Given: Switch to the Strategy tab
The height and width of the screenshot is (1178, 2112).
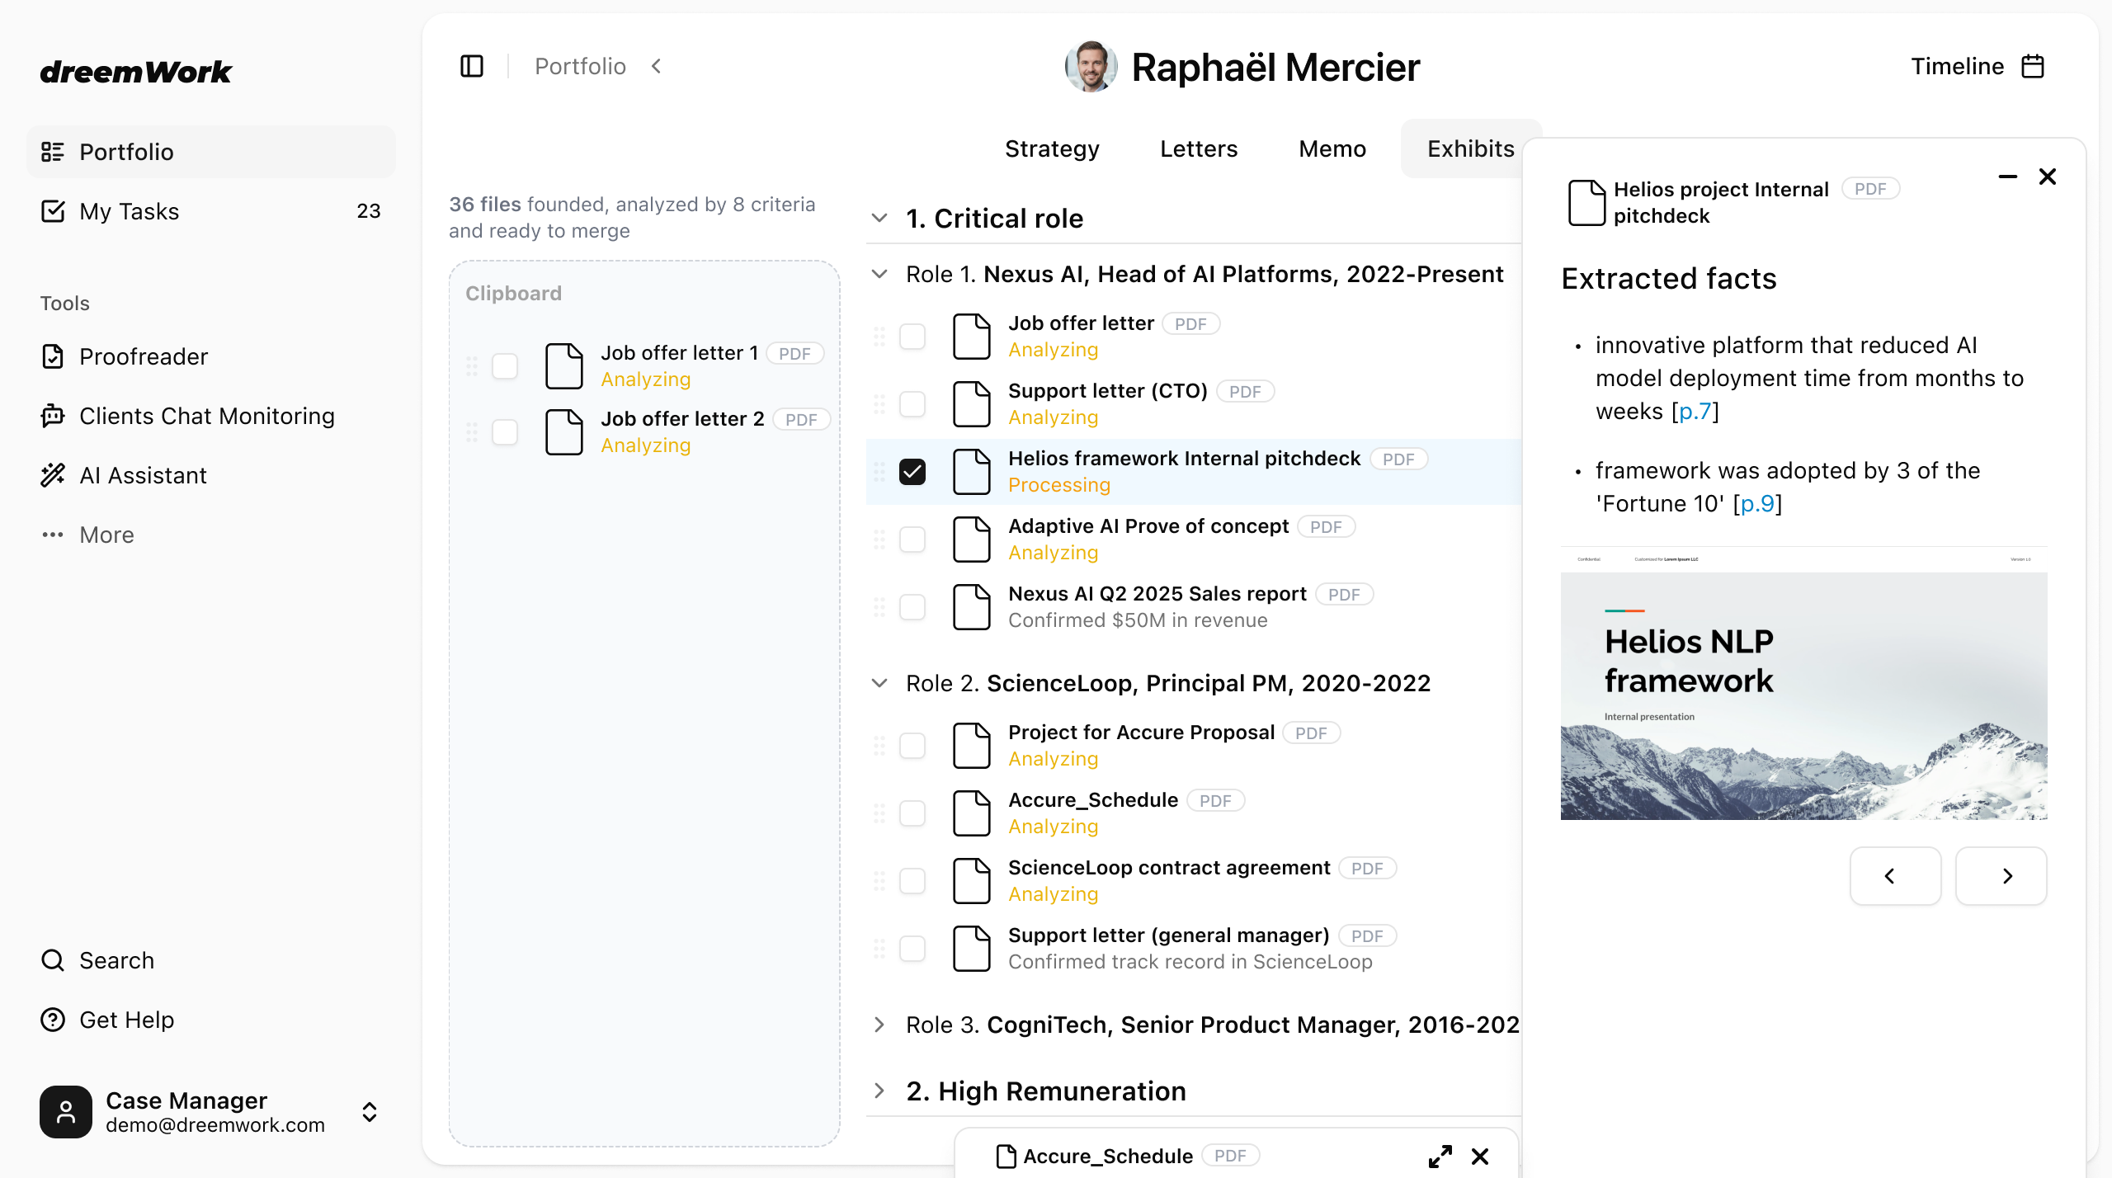Looking at the screenshot, I should (1052, 148).
